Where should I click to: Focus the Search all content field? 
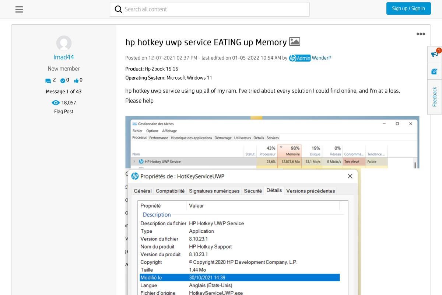[210, 9]
